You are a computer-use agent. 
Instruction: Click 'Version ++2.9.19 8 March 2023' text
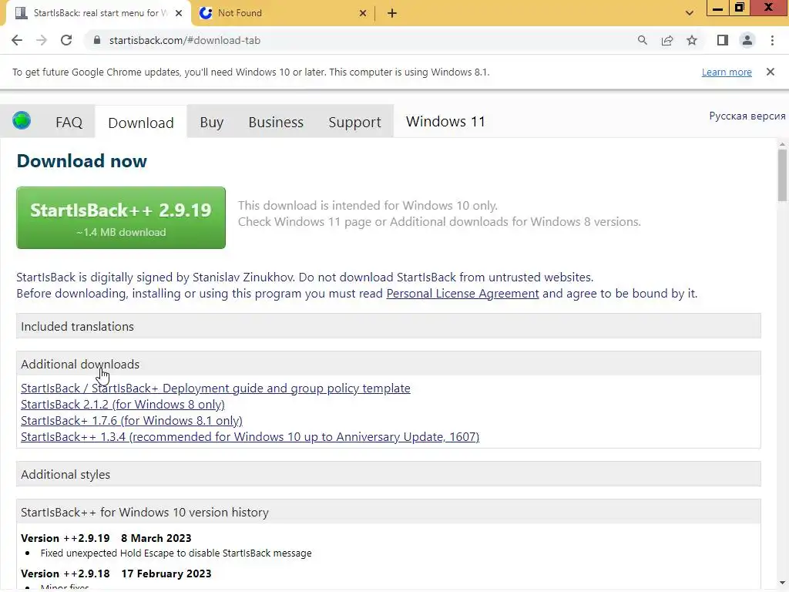point(106,538)
